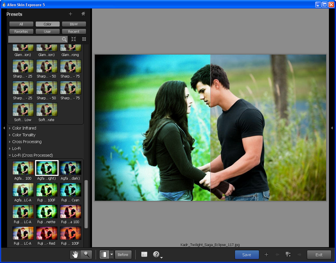Viewport: 336px width, 263px height.
Task: Apply the Agfa ...dark) preset thumbnail
Action: pyautogui.click(x=71, y=168)
